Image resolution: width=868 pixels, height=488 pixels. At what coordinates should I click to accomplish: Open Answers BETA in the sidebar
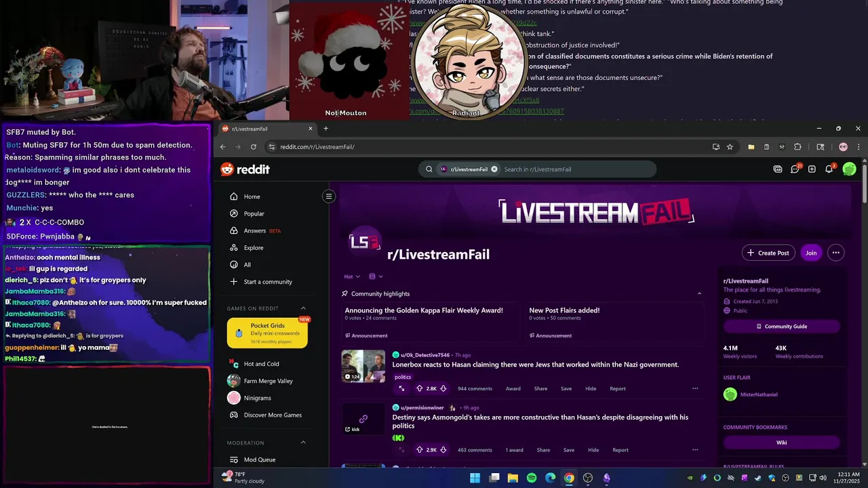(x=270, y=230)
